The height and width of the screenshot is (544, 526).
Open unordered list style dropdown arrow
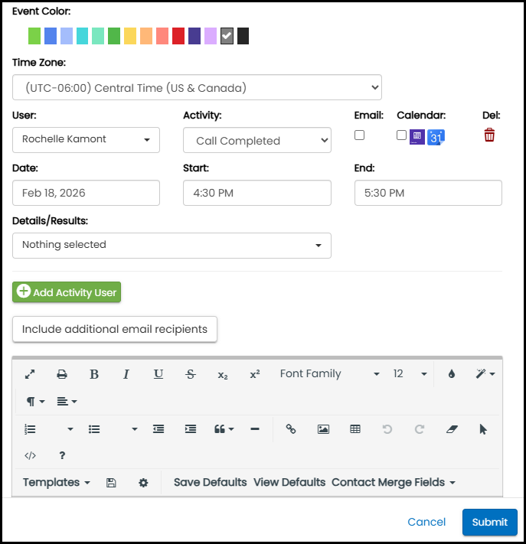tap(134, 429)
